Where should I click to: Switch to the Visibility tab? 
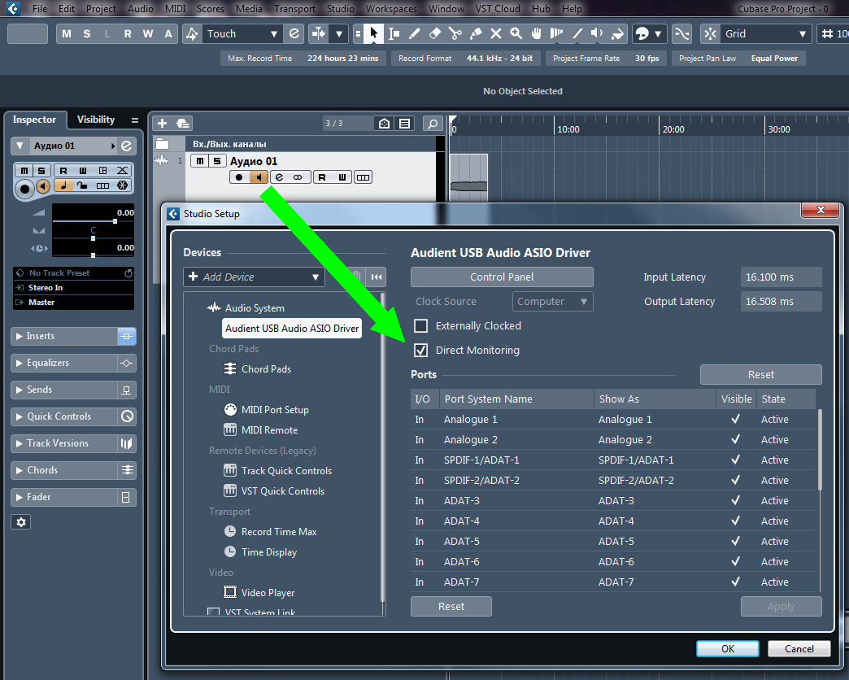(96, 120)
